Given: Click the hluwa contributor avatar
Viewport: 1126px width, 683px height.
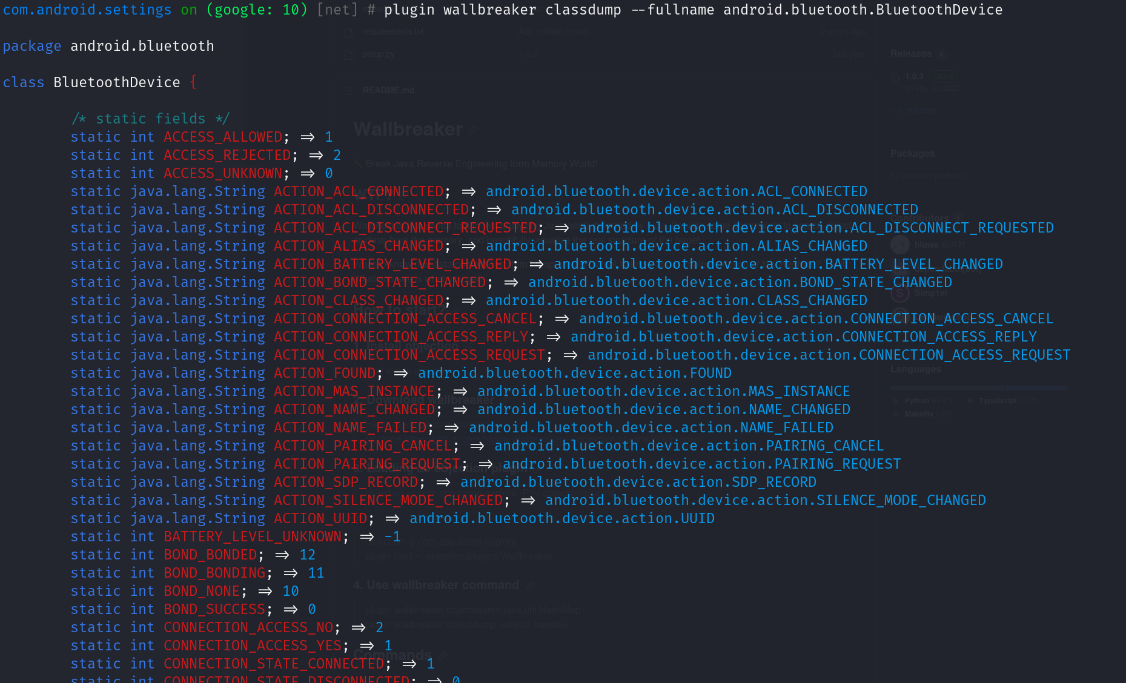Looking at the screenshot, I should tap(900, 245).
